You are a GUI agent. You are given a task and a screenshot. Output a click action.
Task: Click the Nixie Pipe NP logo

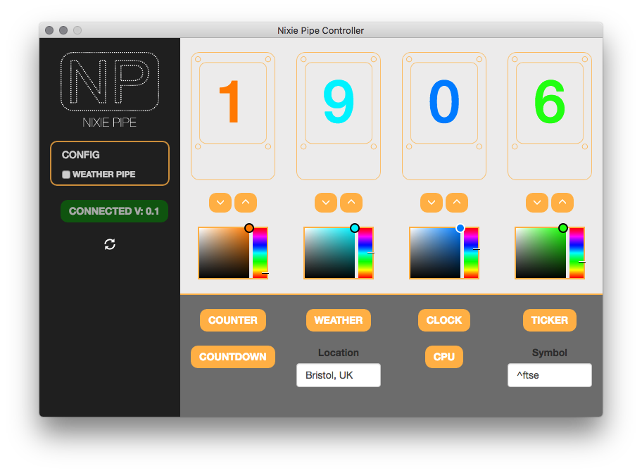[110, 82]
